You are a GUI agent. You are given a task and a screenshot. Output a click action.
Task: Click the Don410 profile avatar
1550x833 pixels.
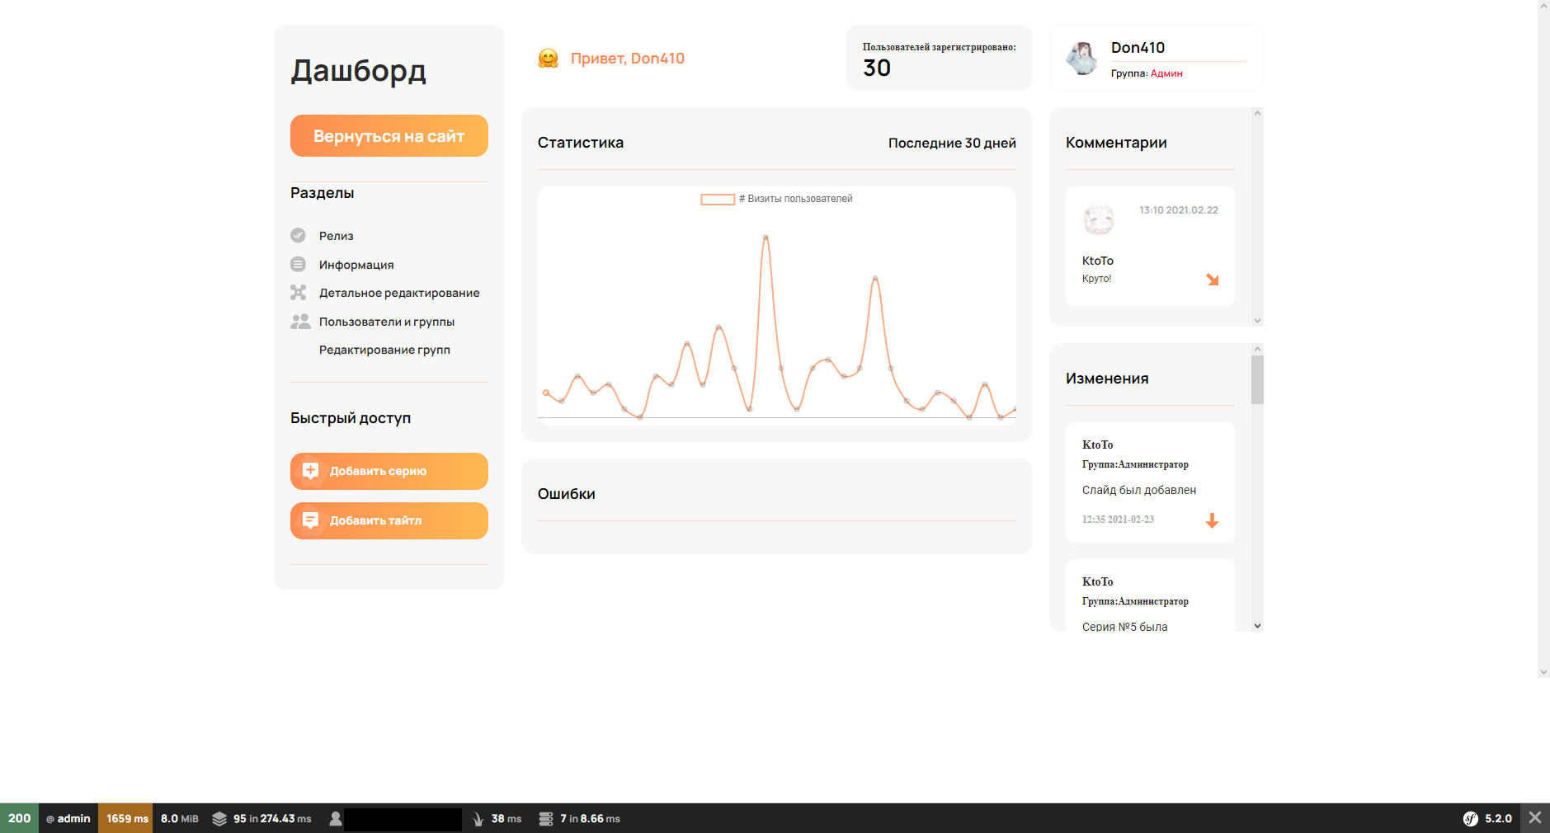1081,58
